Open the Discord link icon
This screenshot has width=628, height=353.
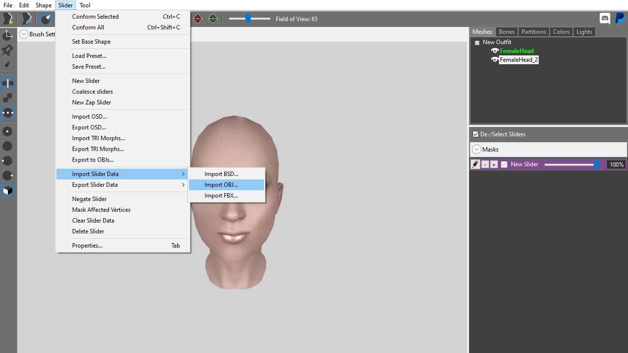(605, 19)
